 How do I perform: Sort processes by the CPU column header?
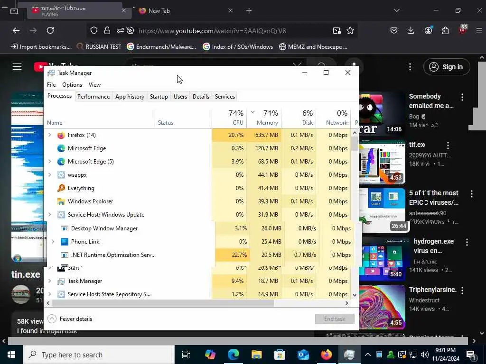(229, 118)
